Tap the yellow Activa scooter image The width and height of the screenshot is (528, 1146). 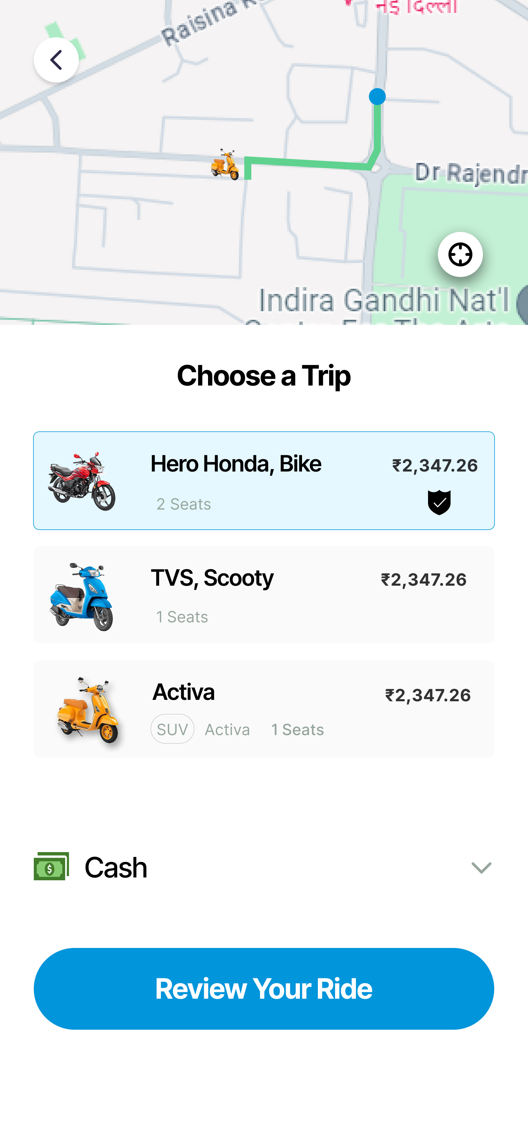click(x=87, y=710)
